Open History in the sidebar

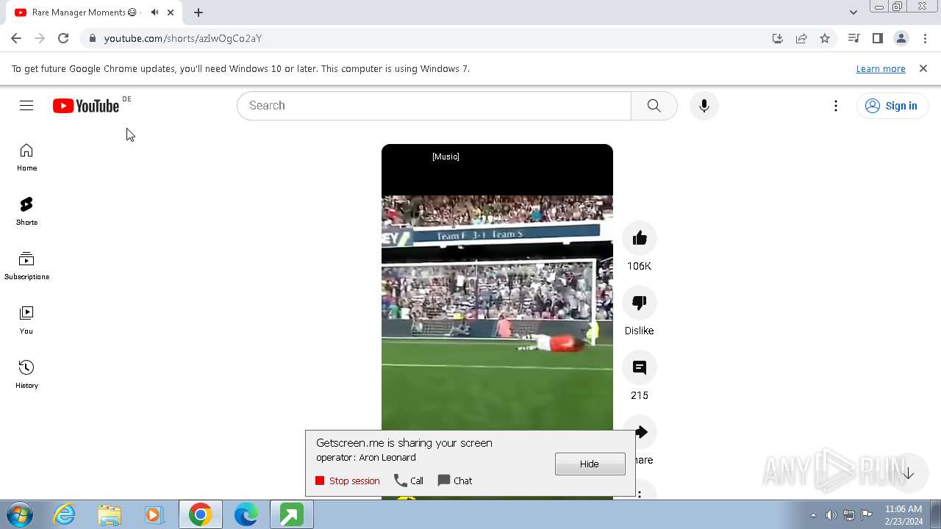[26, 375]
